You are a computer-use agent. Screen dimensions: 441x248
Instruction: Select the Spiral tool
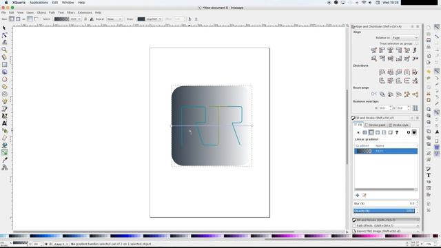point(4,94)
